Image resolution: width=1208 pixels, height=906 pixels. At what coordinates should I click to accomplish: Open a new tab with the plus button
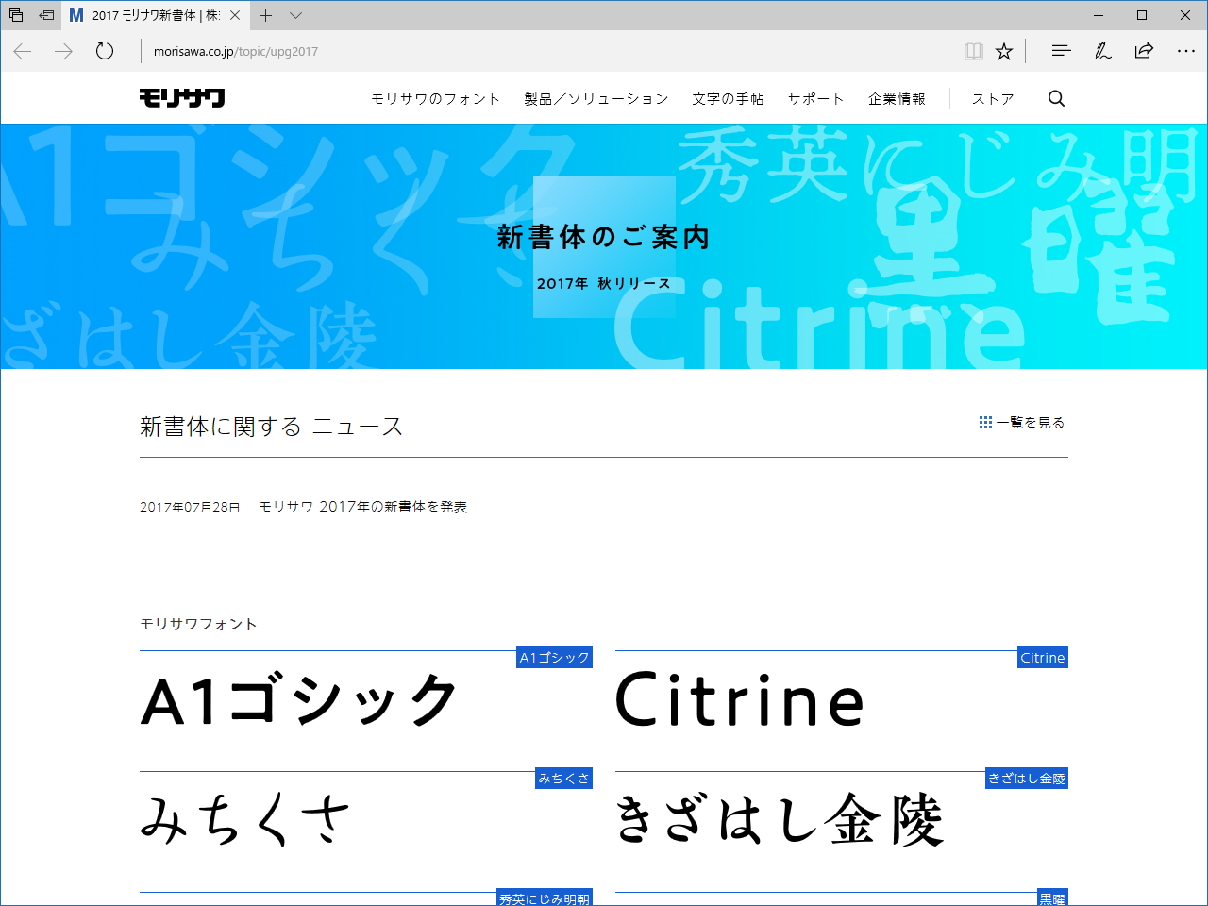(266, 15)
